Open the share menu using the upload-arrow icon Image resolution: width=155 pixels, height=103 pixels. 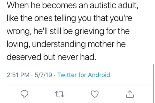[130, 94]
